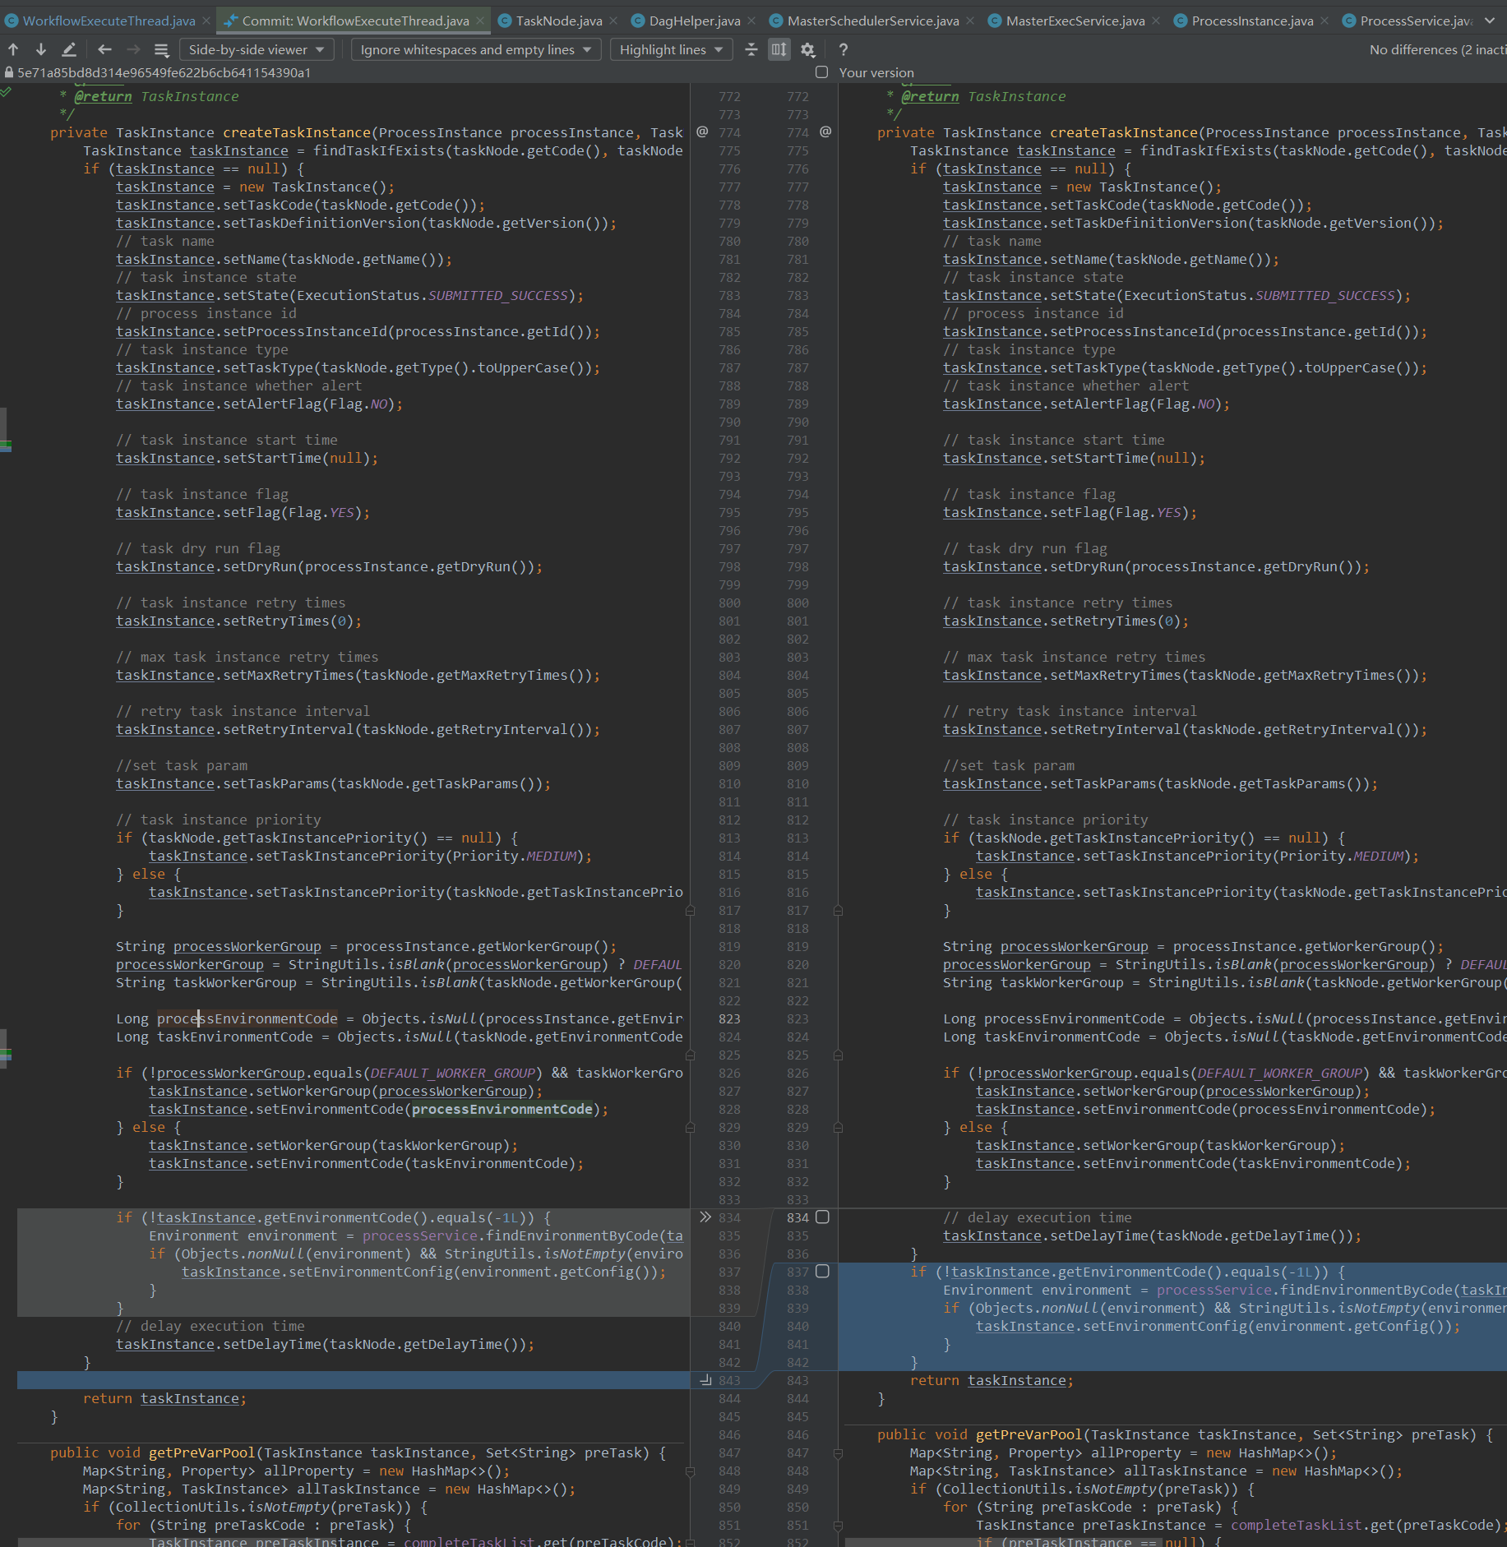Open the compare files list icon
Viewport: 1507px width, 1547px height.
[161, 49]
